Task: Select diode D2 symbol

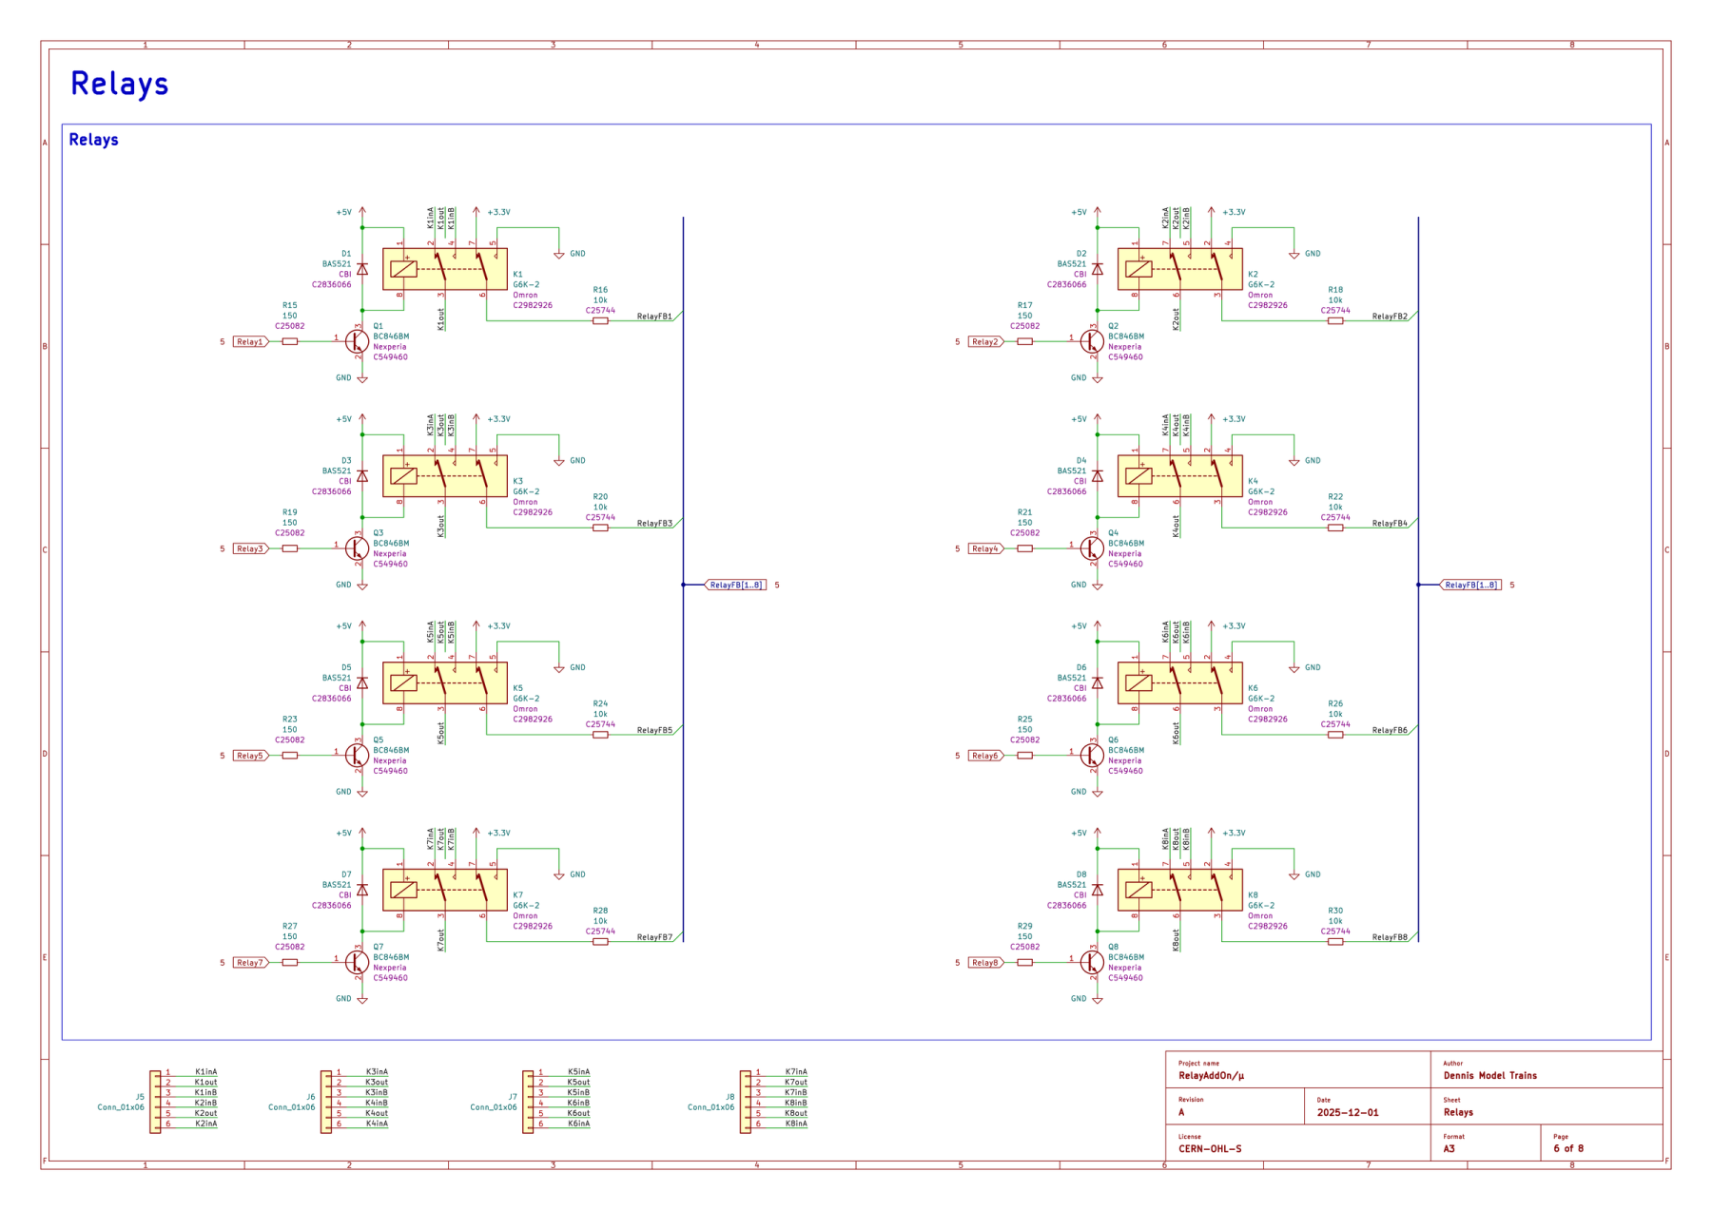Action: click(x=1098, y=269)
